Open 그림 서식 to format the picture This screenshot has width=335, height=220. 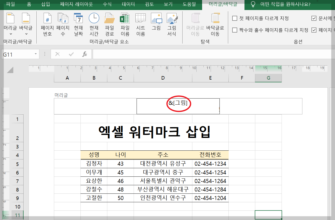point(173,24)
